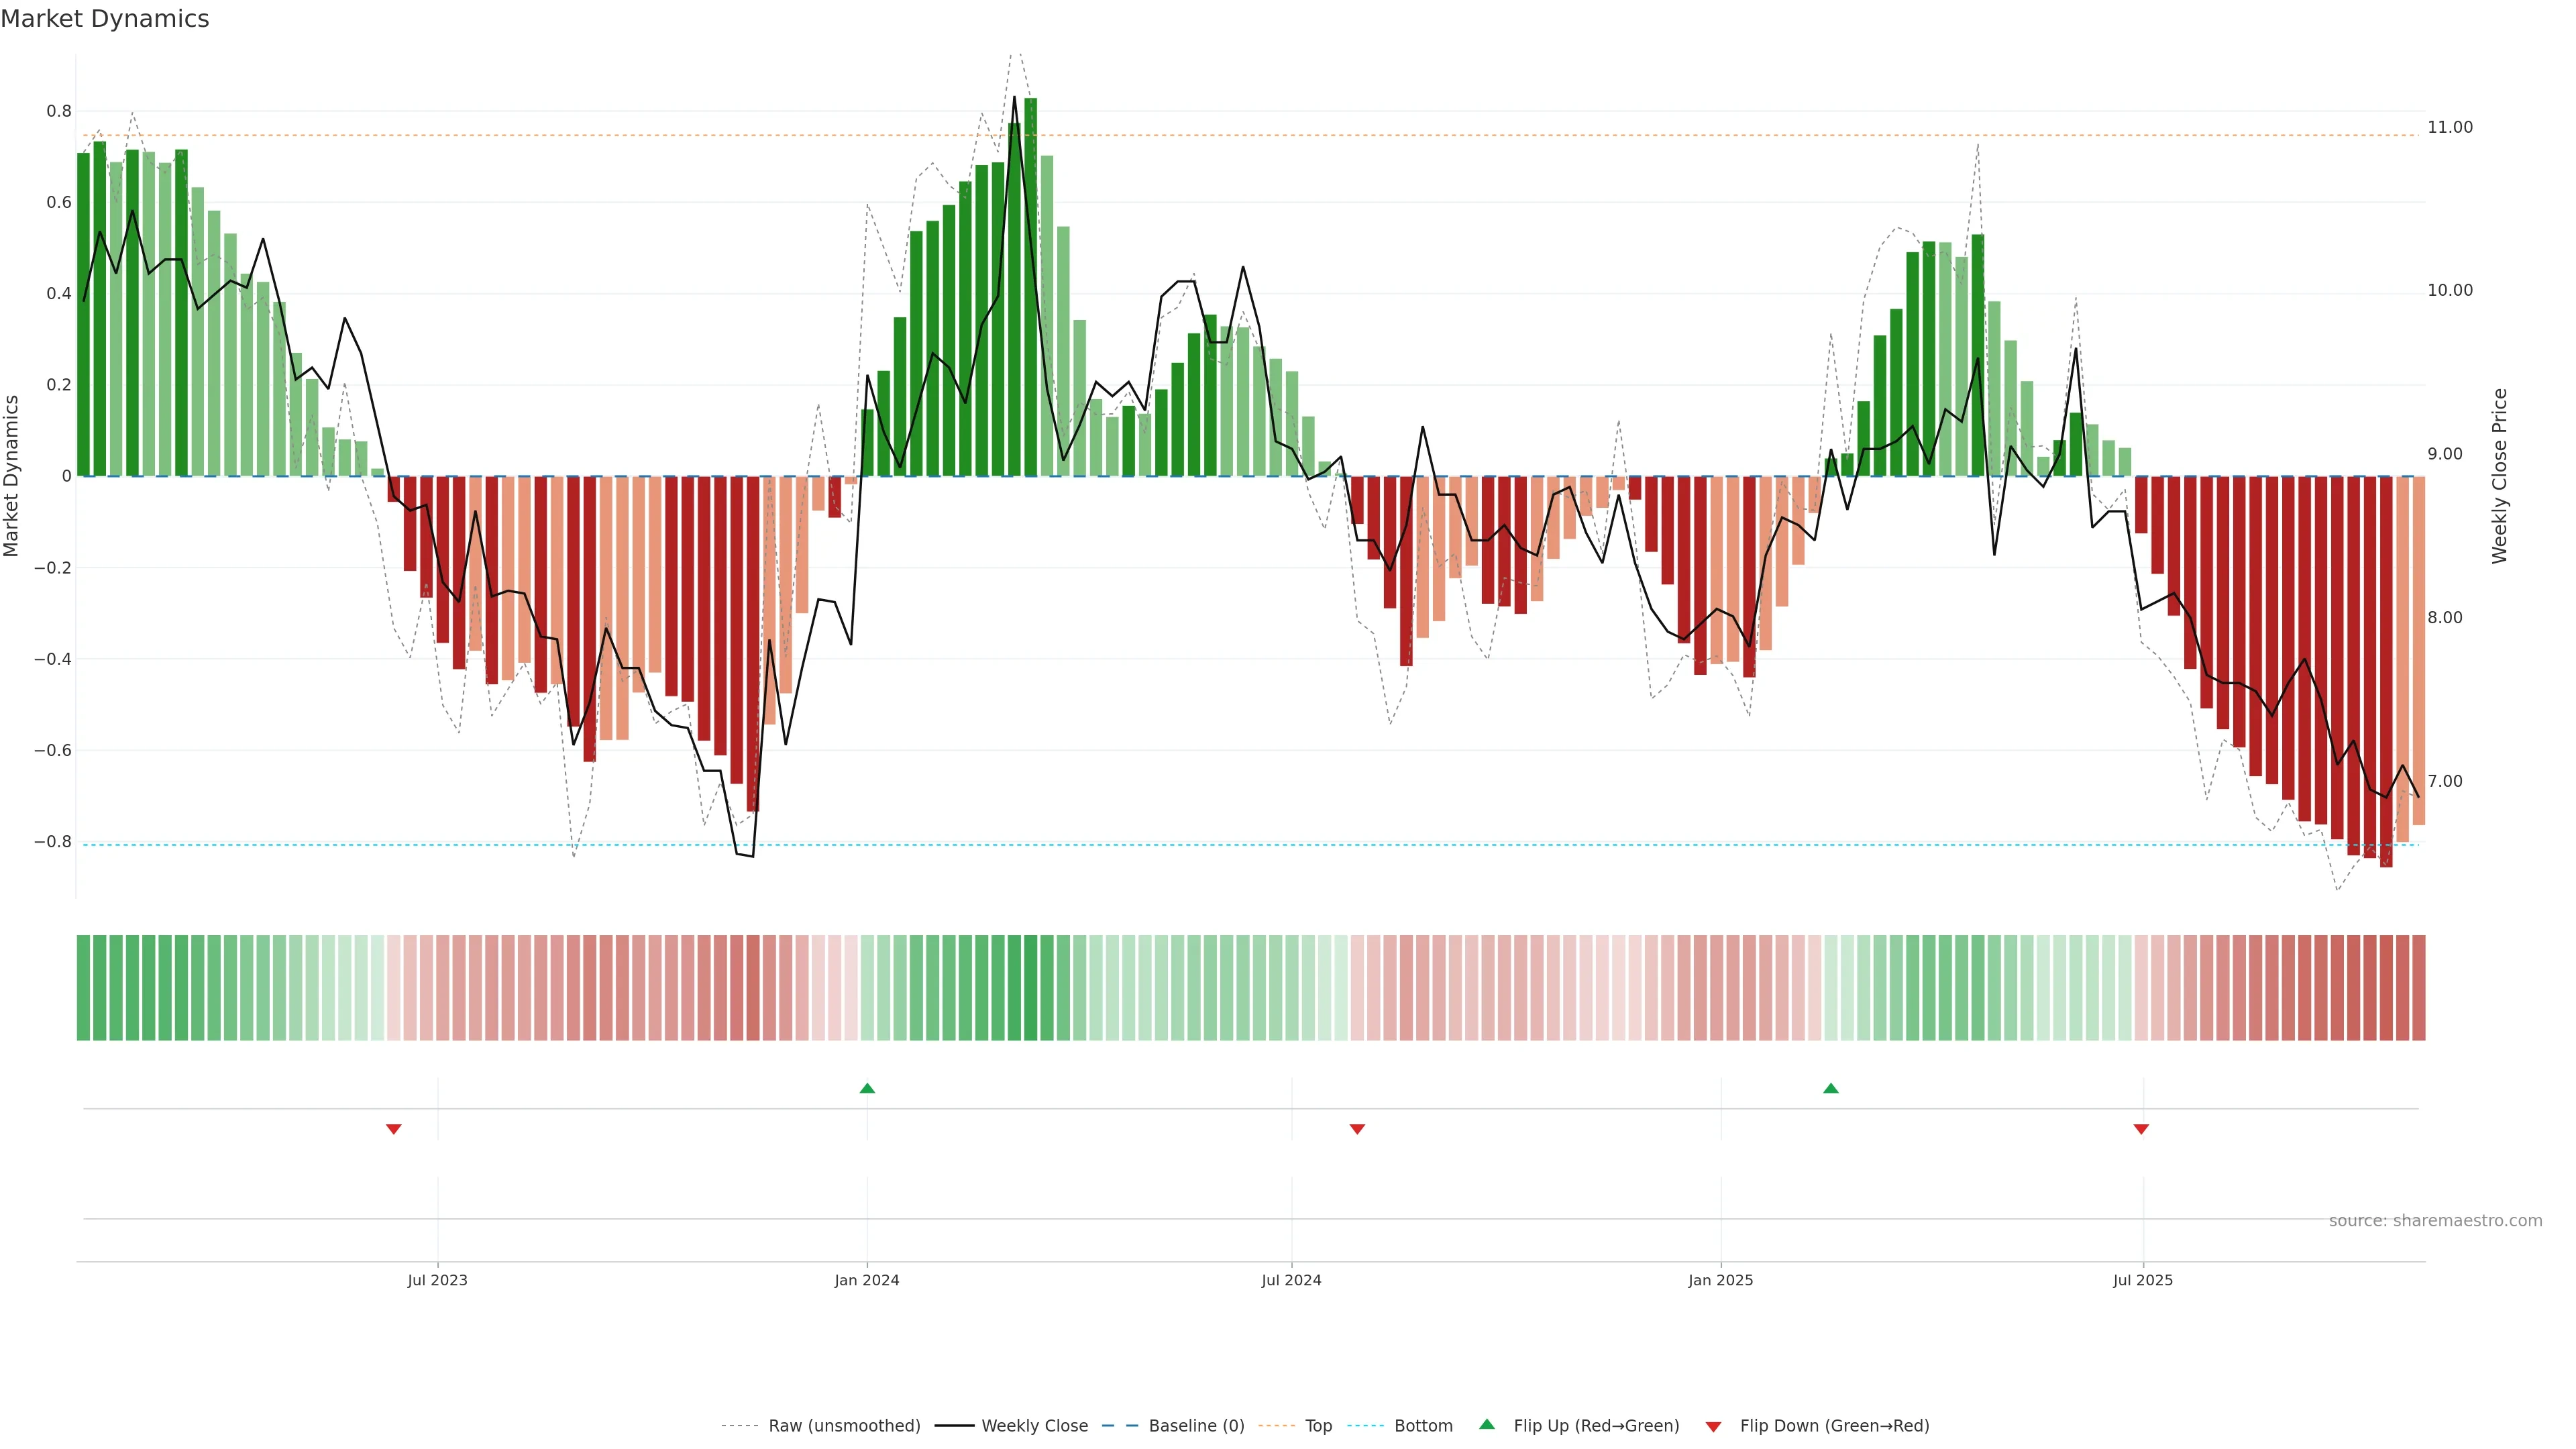This screenshot has width=2576, height=1449.
Task: Toggle the Weekly Close legend entry
Action: tap(1034, 1426)
